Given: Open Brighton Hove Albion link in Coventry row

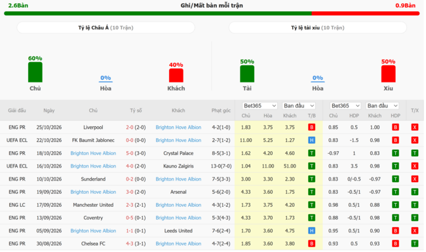Looking at the screenshot, I should pos(178,218).
